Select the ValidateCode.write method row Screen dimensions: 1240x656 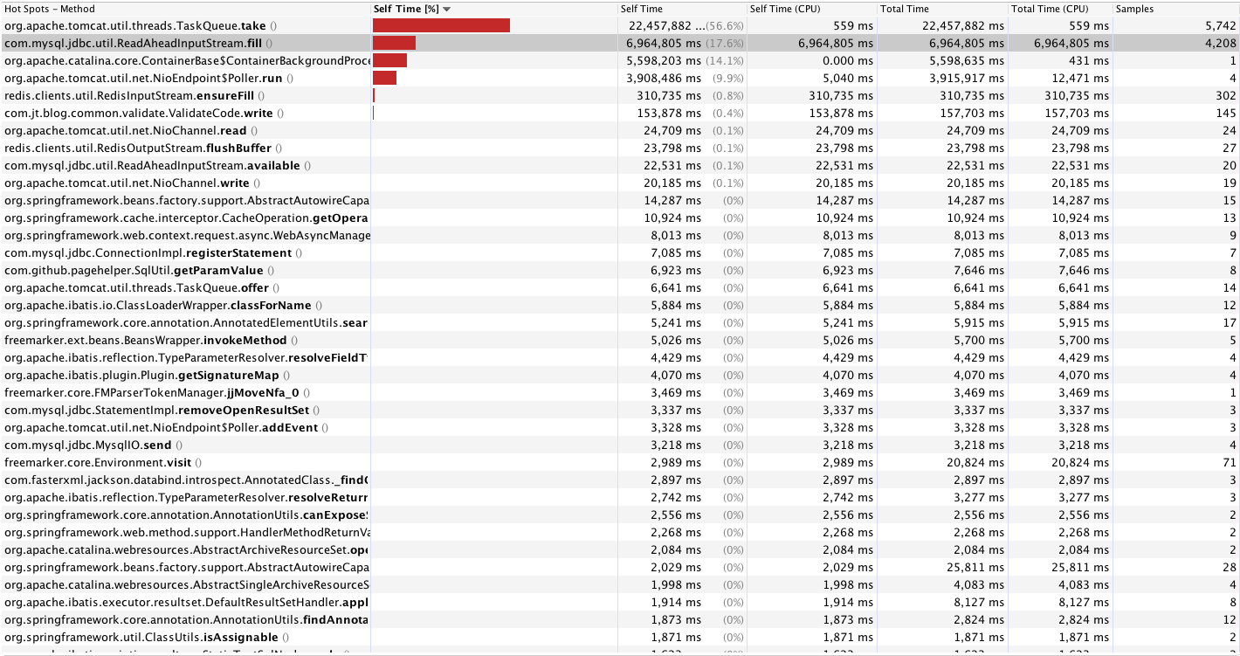620,114
